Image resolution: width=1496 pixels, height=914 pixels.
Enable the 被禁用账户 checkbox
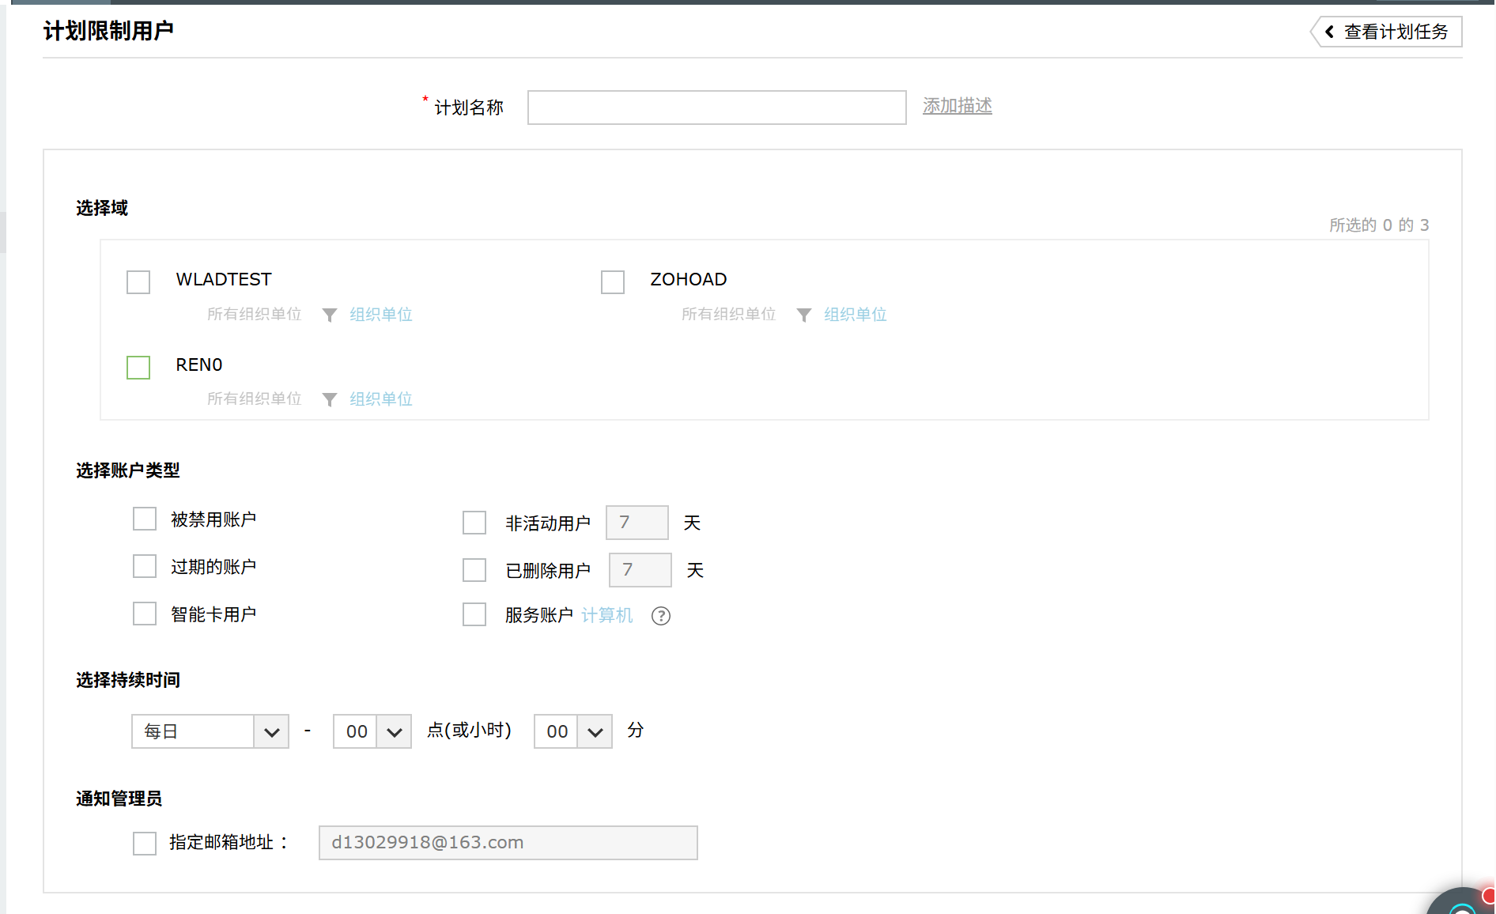[x=145, y=519]
